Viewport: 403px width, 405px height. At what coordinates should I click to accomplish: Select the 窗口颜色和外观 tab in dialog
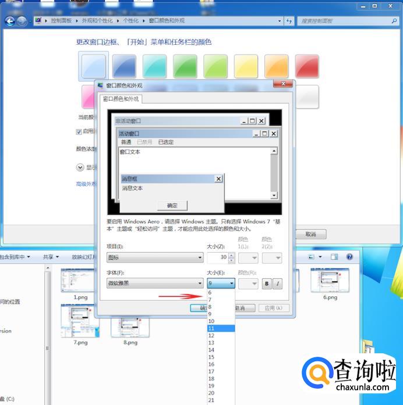pos(121,99)
